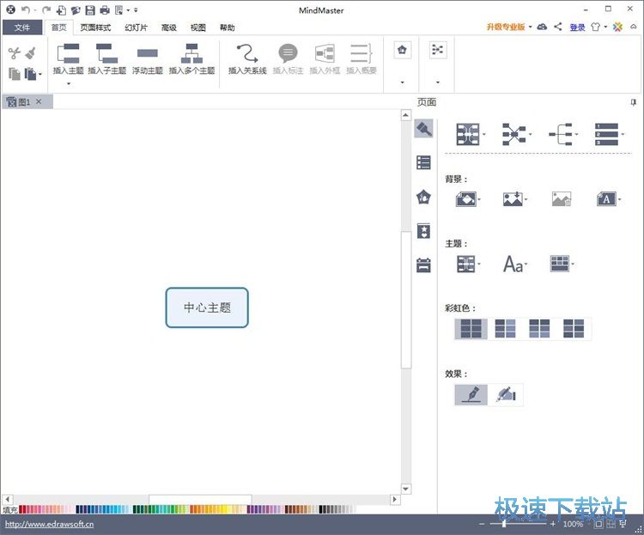The width and height of the screenshot is (644, 535).
Task: Enable the hand-drawn sketch effect option
Action: [x=506, y=395]
